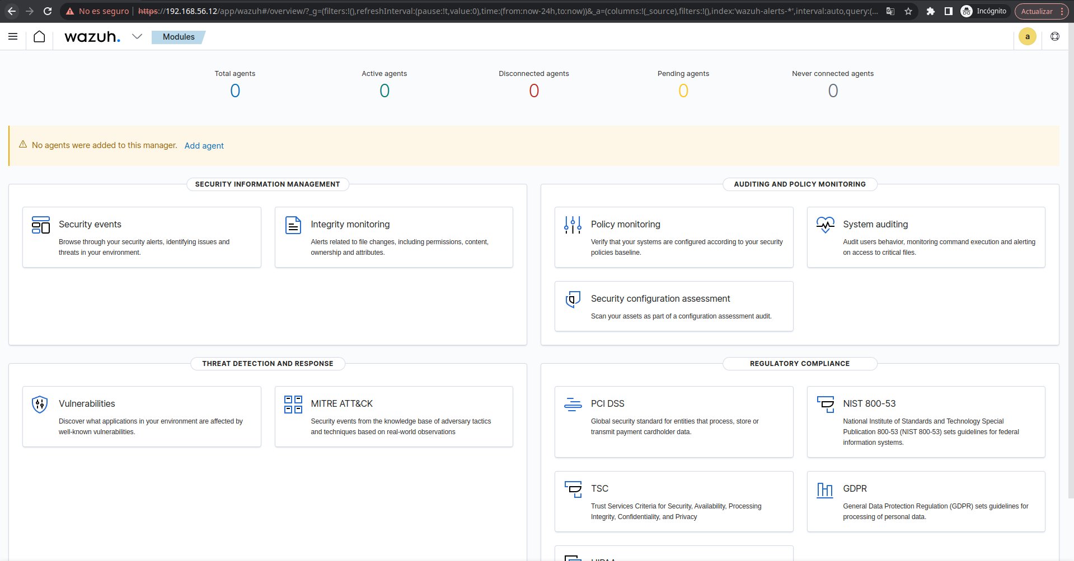Viewport: 1074px width, 561px height.
Task: Click the System auditing heartbeat icon
Action: (x=826, y=225)
